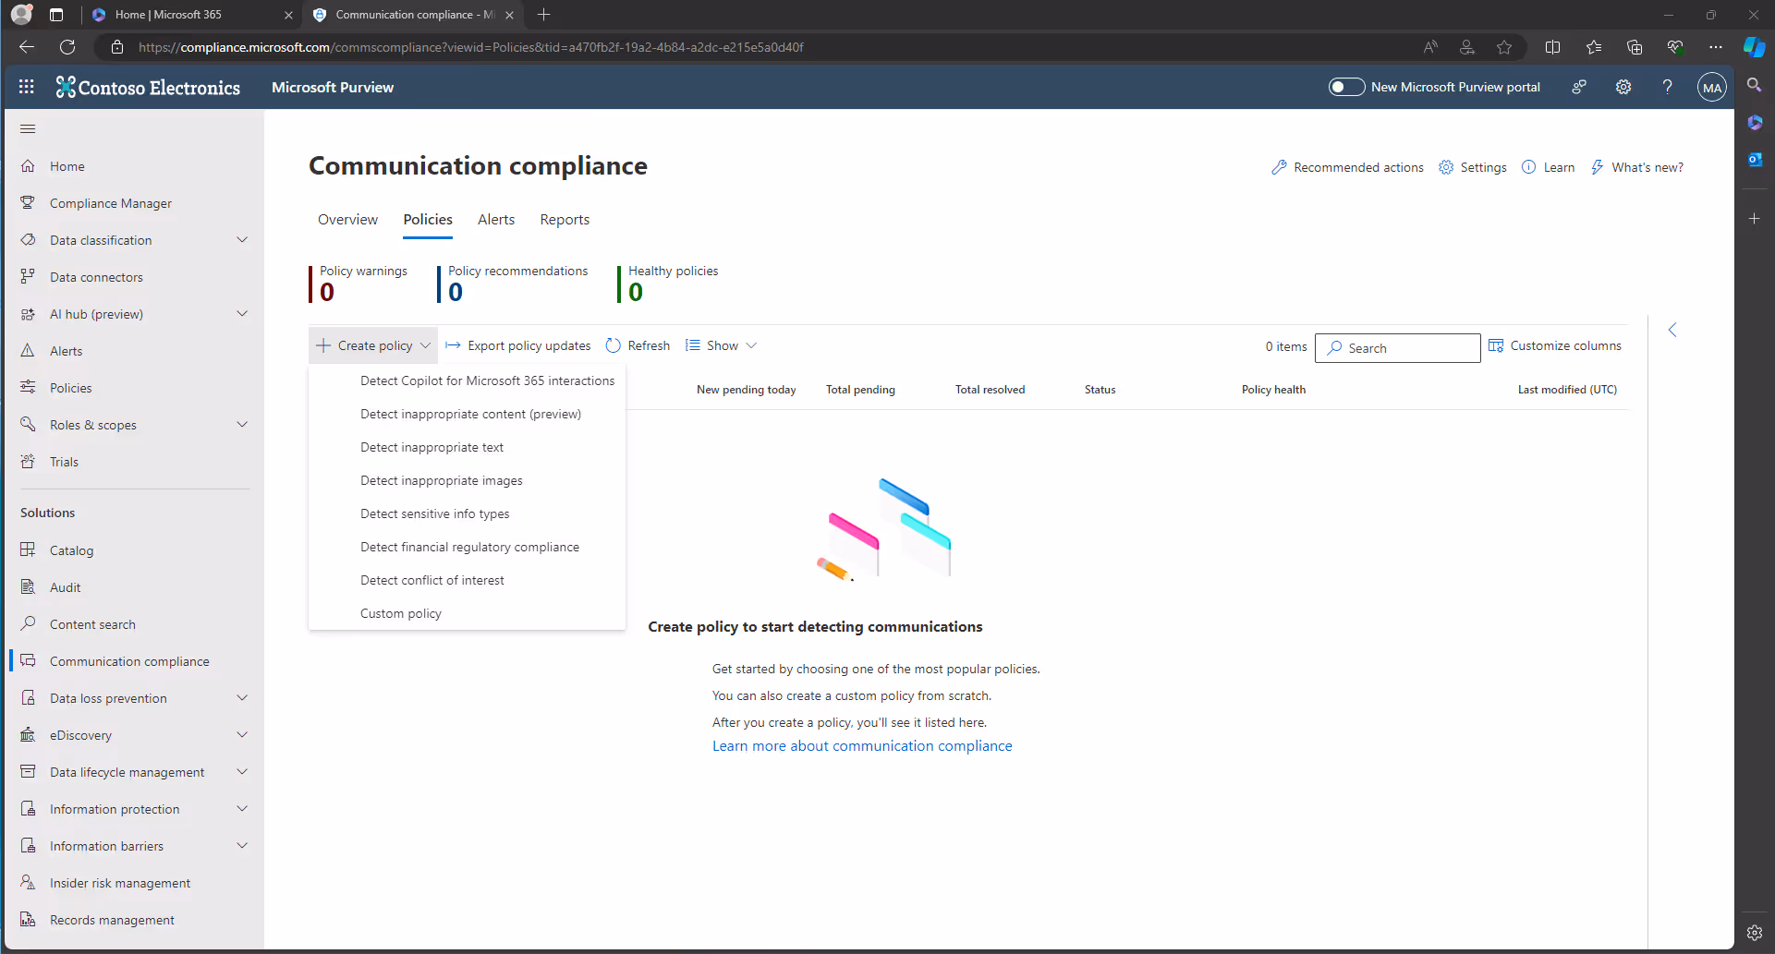Select Detect financial regulatory compliance

point(469,547)
